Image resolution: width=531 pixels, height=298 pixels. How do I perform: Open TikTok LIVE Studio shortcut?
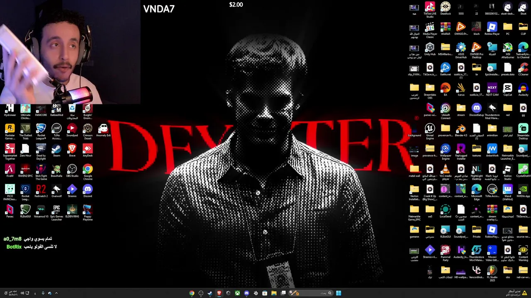tap(430, 10)
